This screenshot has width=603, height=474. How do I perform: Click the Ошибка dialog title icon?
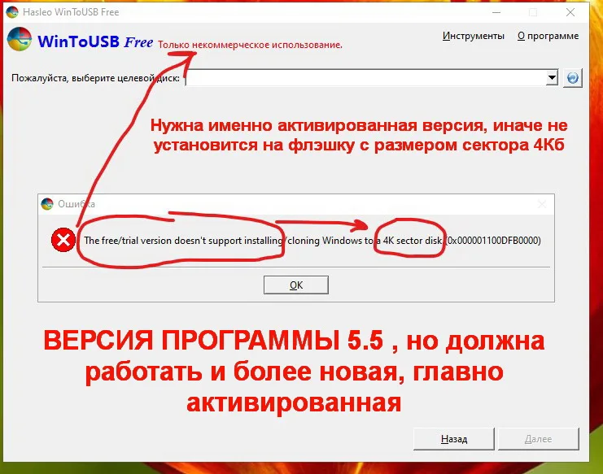point(47,204)
